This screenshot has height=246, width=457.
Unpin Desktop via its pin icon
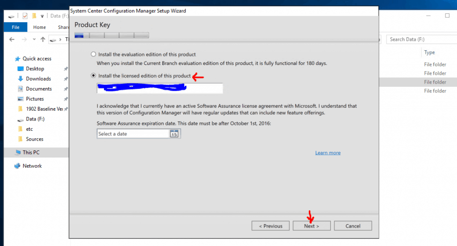(66, 69)
